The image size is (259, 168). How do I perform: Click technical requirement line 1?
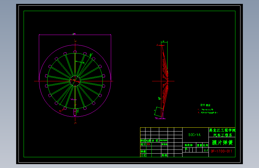206,109
